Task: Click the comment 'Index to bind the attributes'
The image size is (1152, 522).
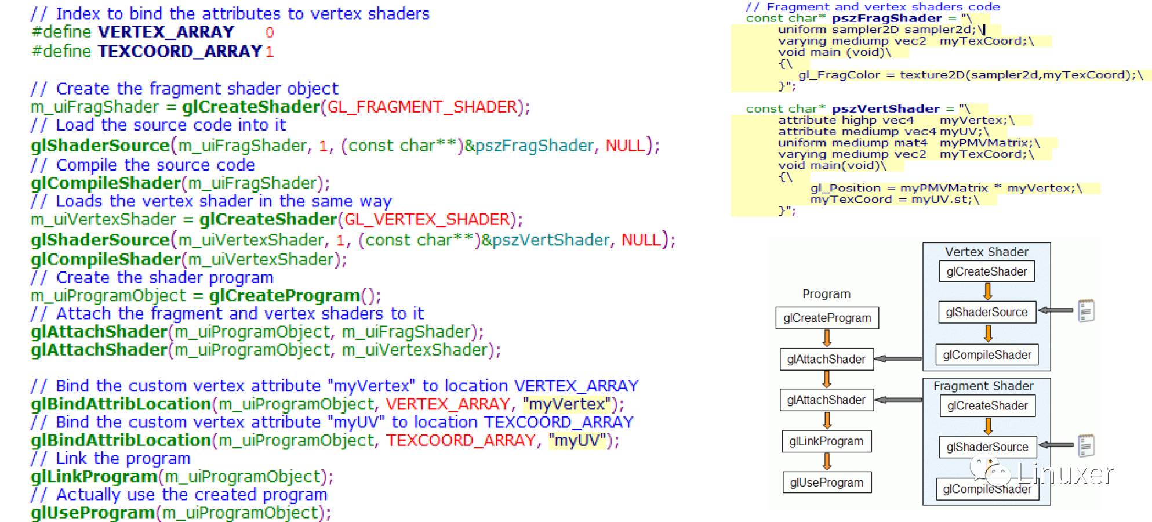Action: tap(230, 13)
